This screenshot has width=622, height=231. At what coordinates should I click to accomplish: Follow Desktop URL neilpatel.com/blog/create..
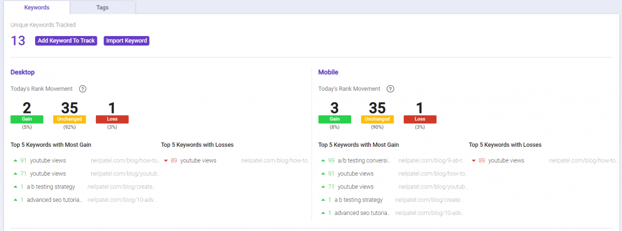tap(121, 186)
